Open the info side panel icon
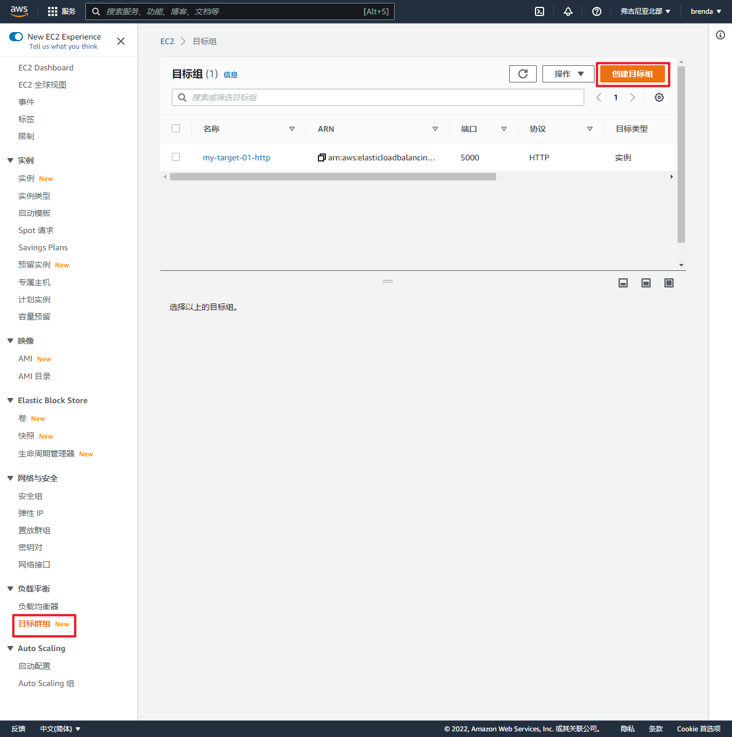 point(721,35)
